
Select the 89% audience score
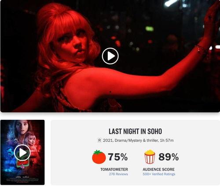[169, 157]
